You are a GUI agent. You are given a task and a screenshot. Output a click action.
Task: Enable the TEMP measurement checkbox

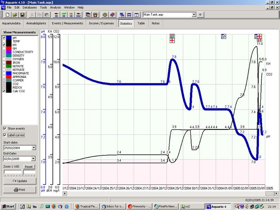pos(4,41)
